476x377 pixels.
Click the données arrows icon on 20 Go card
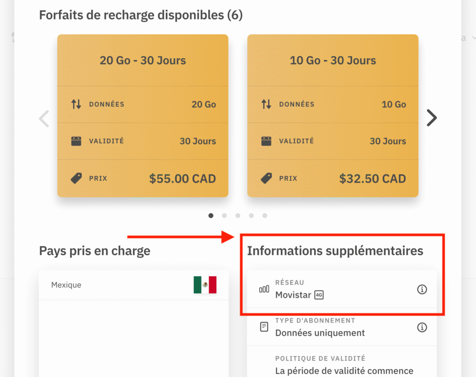(77, 104)
